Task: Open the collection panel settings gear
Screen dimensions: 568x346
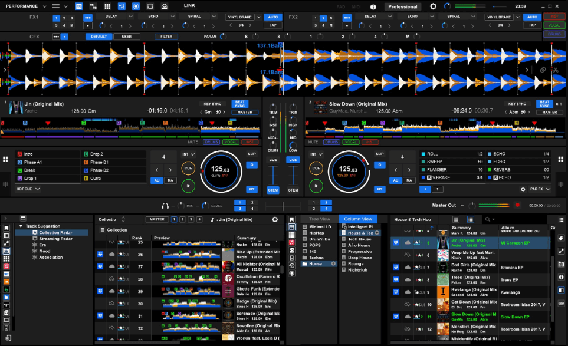Action: [274, 219]
